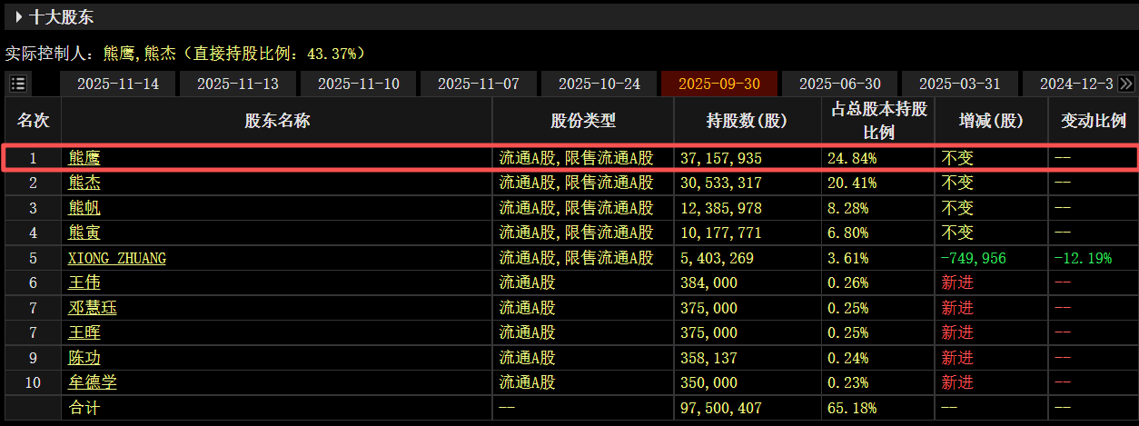Image resolution: width=1139 pixels, height=426 pixels.
Task: Switch to the 2025-10-24 date tab
Action: pos(599,84)
